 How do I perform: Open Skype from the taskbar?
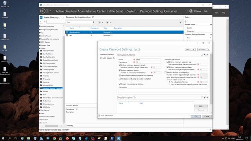coord(73,138)
